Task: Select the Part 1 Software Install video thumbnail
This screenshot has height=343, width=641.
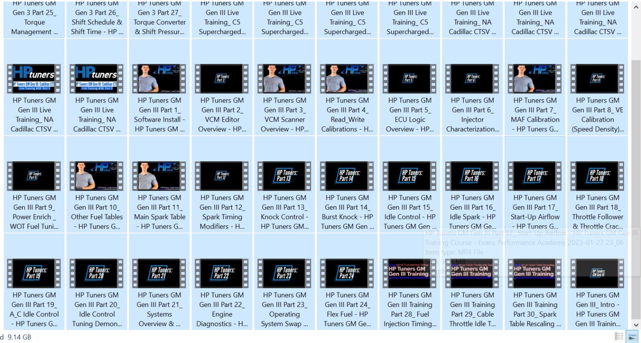Action: pyautogui.click(x=159, y=79)
